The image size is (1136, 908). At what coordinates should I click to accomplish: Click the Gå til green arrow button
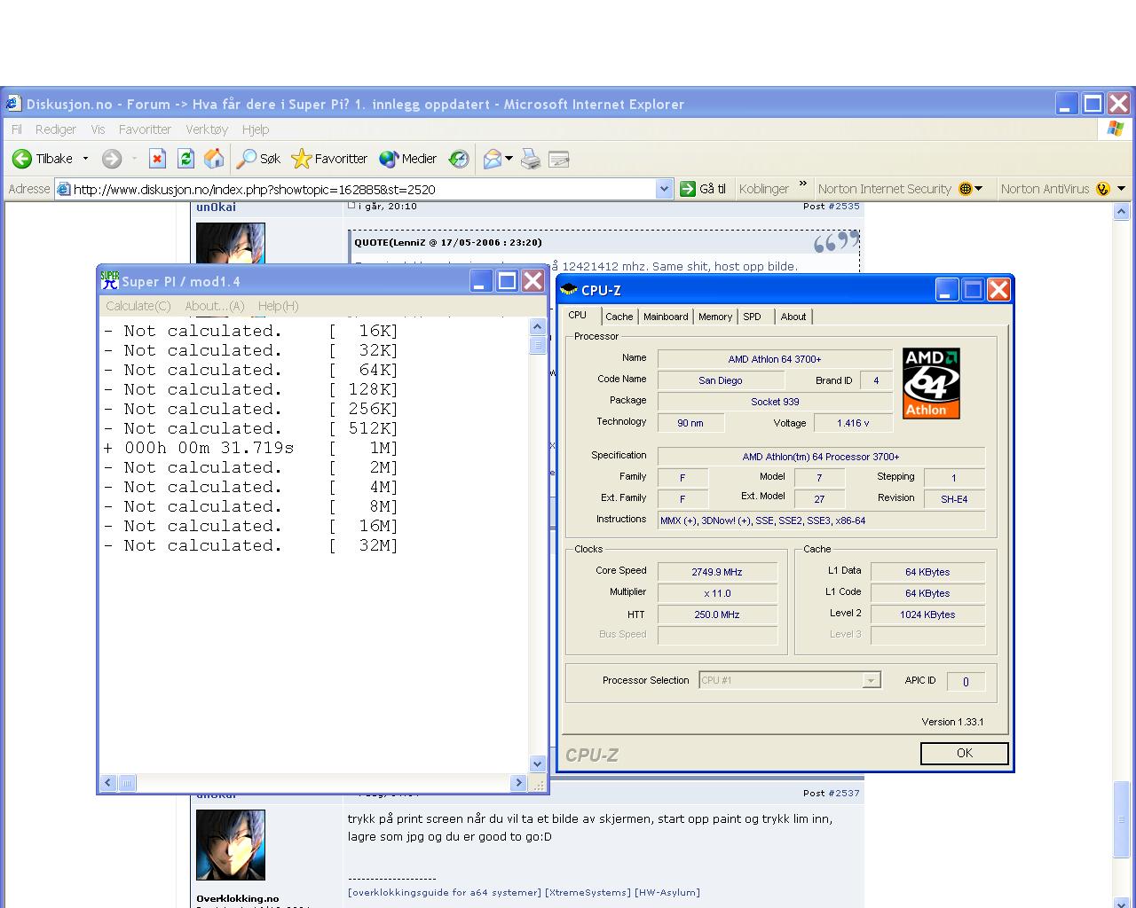[x=703, y=188]
